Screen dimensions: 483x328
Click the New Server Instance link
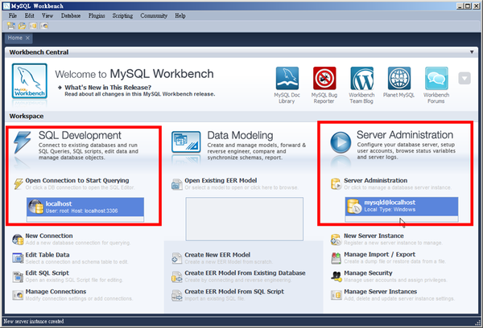click(374, 236)
